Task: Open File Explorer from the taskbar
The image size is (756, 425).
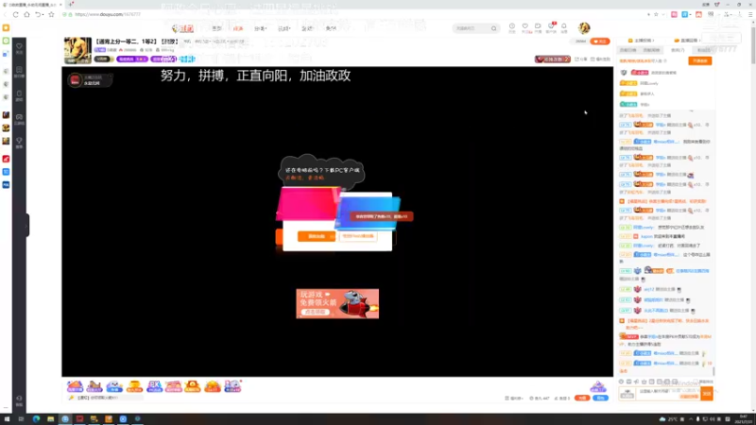Action: click(51, 419)
